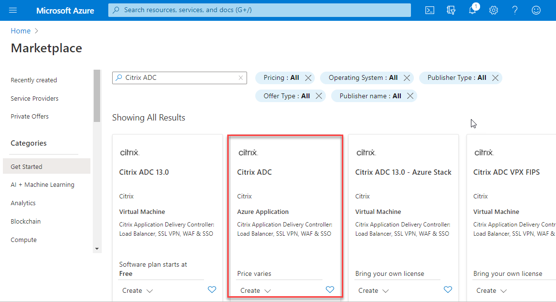
Task: Select the Blockchain category
Action: [x=26, y=222]
